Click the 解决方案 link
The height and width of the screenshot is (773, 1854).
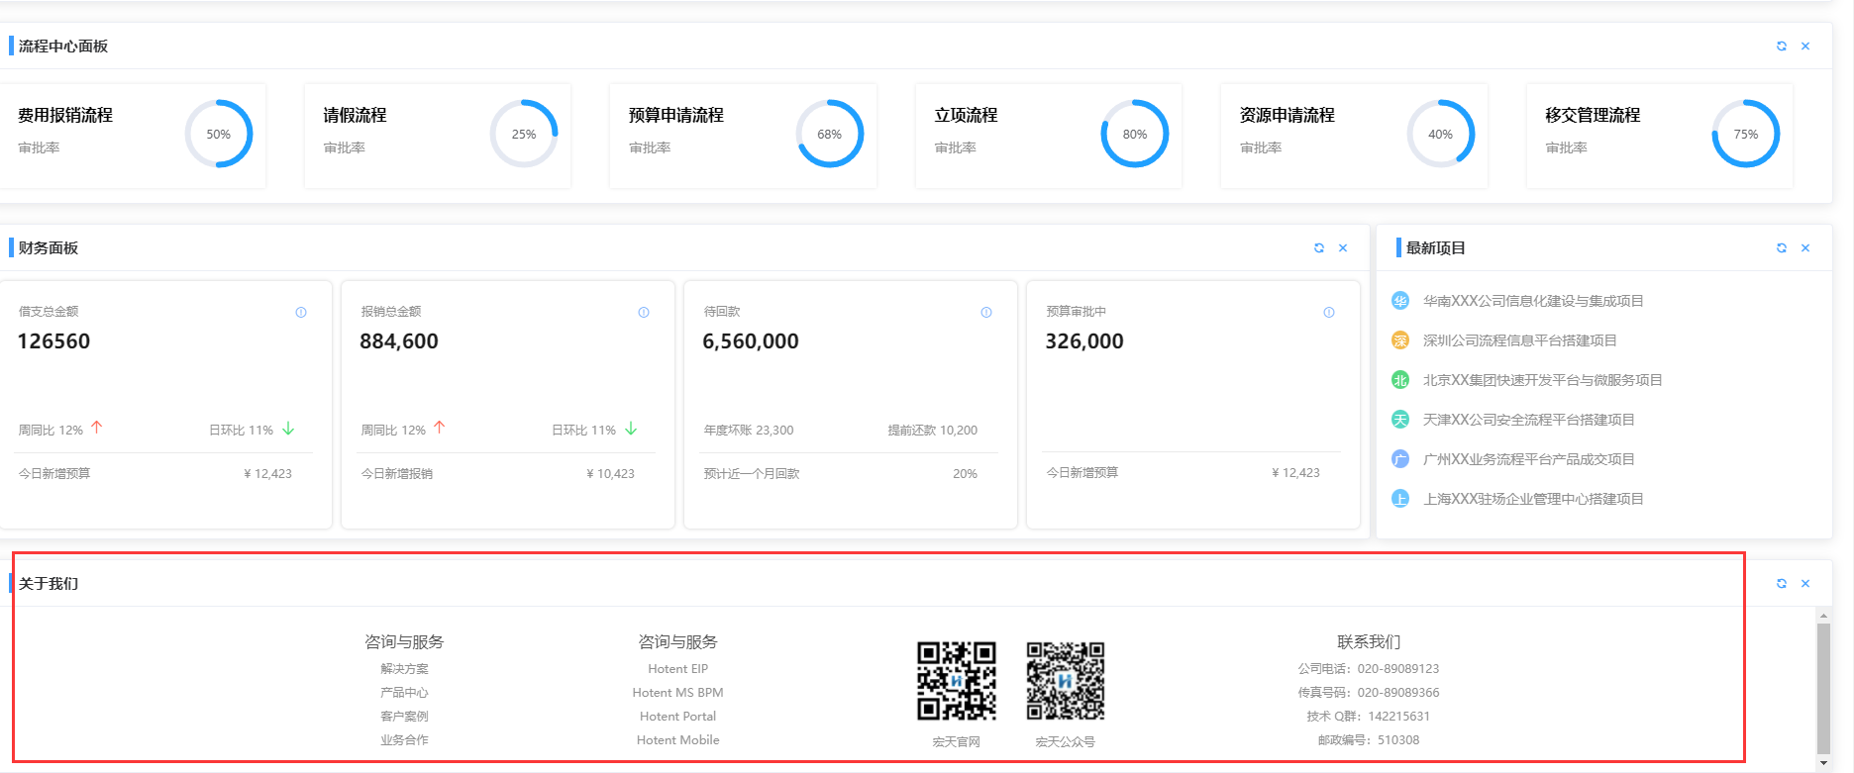pyautogui.click(x=404, y=669)
